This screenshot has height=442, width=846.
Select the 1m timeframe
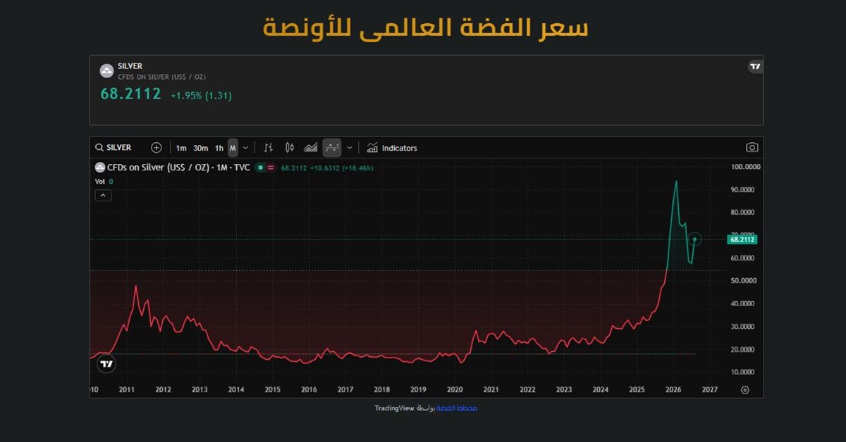click(181, 148)
